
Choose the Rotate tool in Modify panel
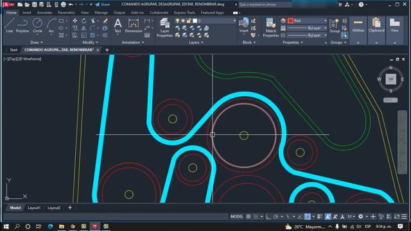coord(83,21)
